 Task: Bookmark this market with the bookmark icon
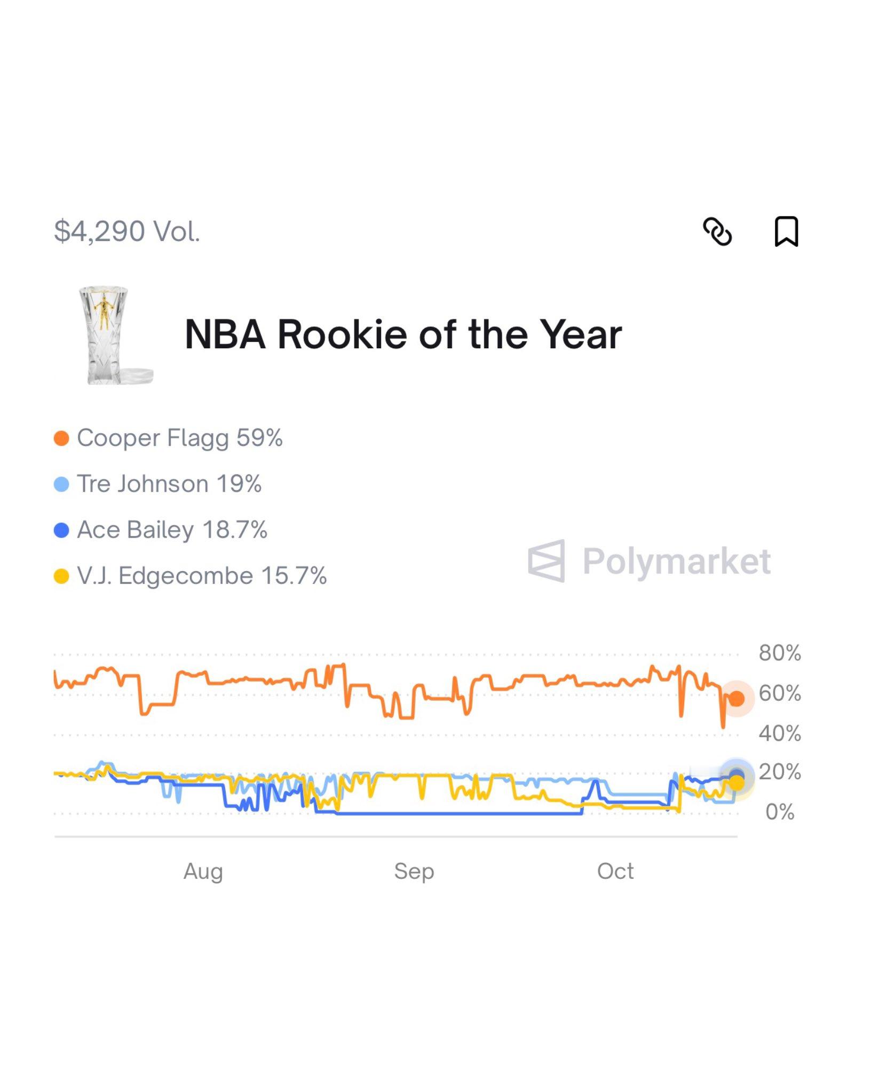[x=786, y=231]
